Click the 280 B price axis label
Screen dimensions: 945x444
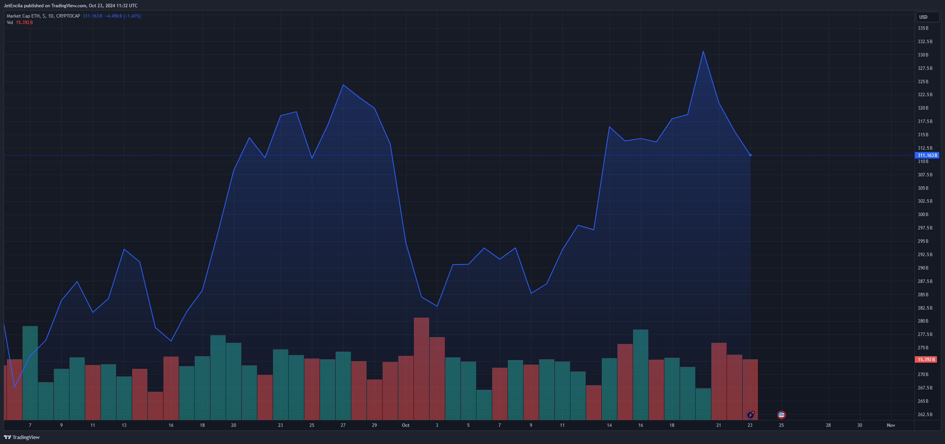[x=923, y=321]
